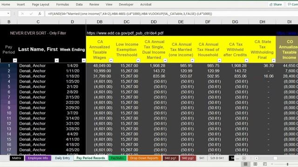
Task: Select the 36.70 CA State Tax cell
Action: pyautogui.click(x=262, y=66)
